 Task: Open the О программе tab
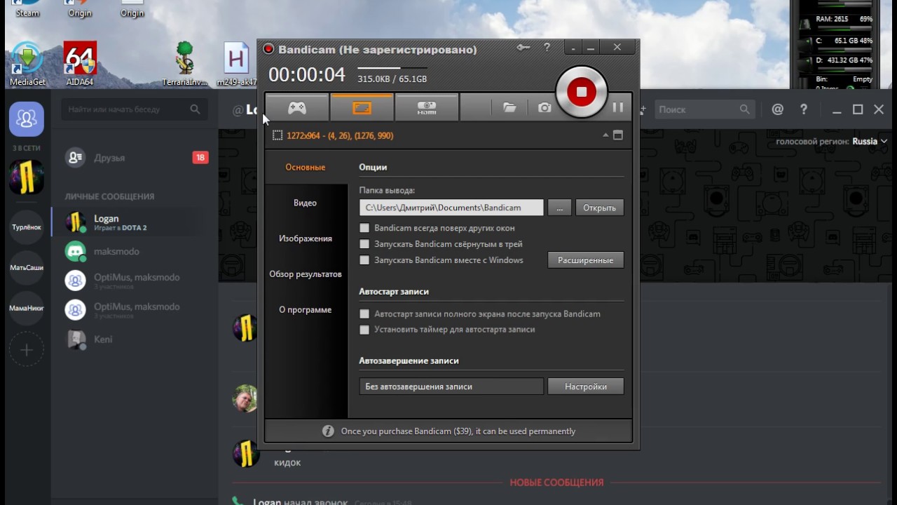(306, 310)
